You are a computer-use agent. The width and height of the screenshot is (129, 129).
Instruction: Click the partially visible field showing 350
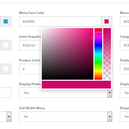[125, 69]
